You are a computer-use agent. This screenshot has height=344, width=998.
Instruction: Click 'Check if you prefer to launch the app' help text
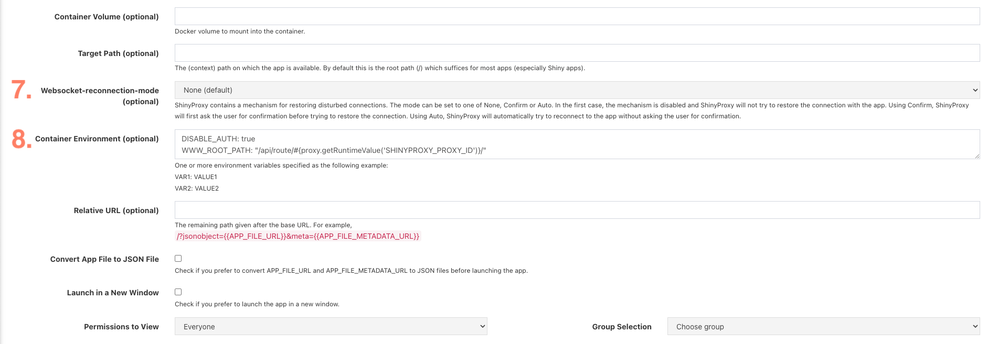pos(257,304)
